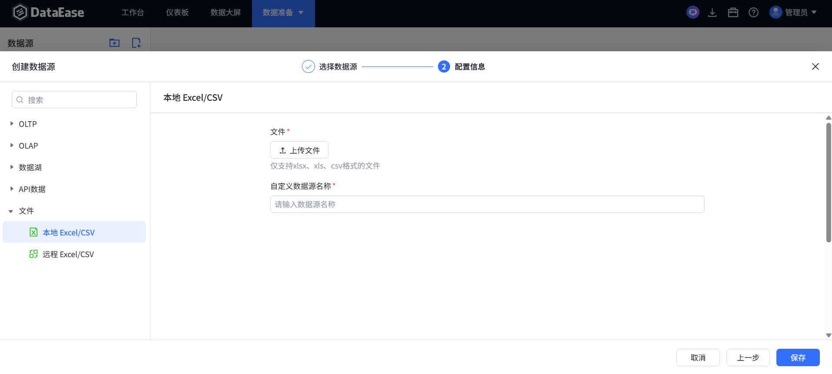Click the search magnifier icon

click(20, 100)
